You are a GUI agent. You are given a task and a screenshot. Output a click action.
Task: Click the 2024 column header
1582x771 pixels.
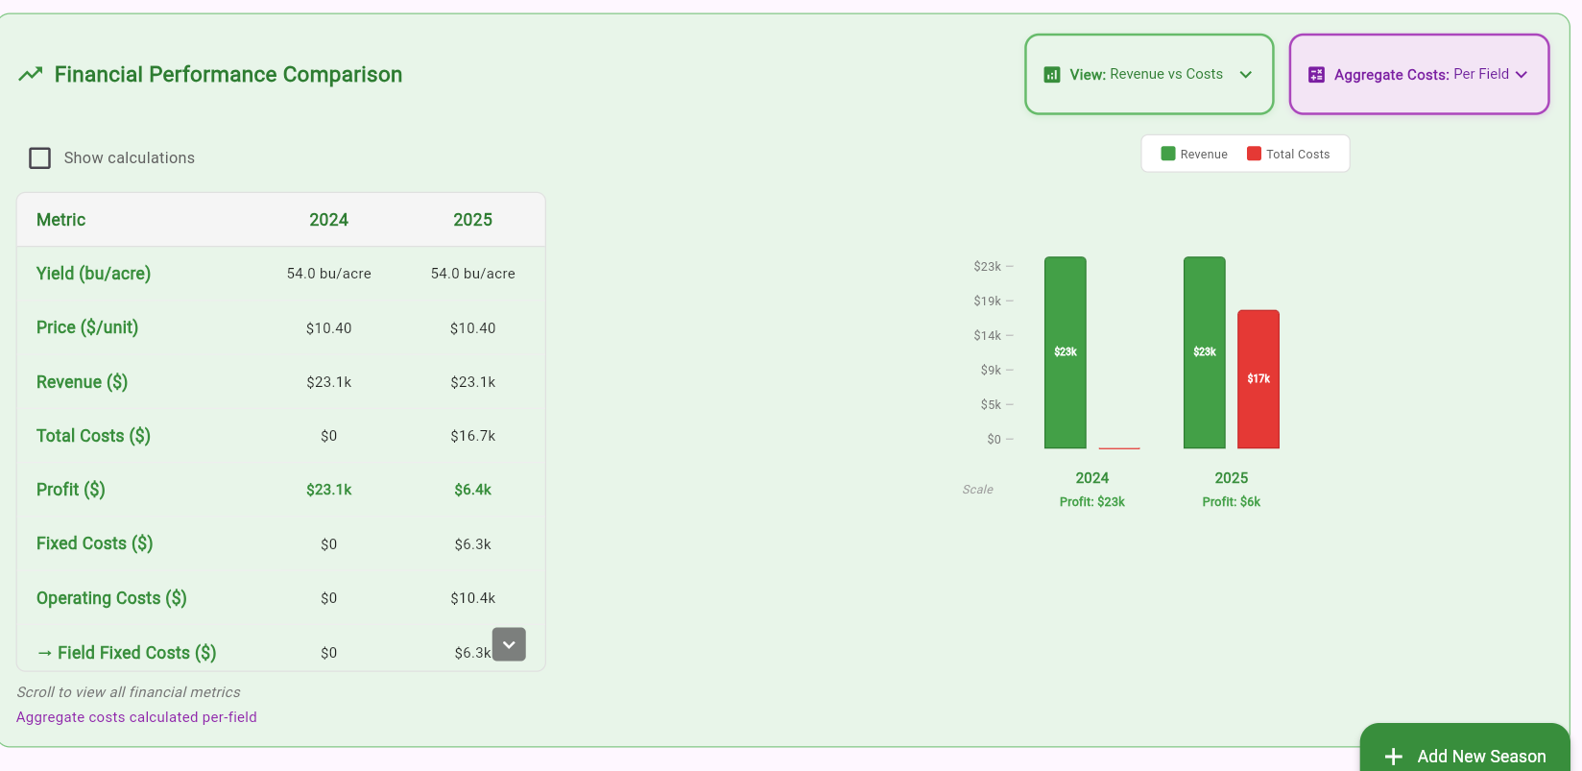pos(328,220)
